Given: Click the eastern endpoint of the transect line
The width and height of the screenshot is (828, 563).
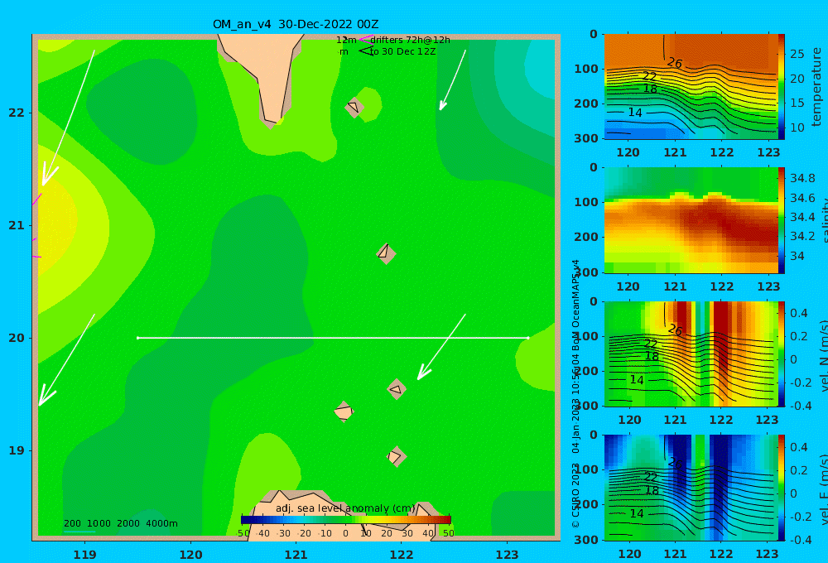Looking at the screenshot, I should [528, 338].
